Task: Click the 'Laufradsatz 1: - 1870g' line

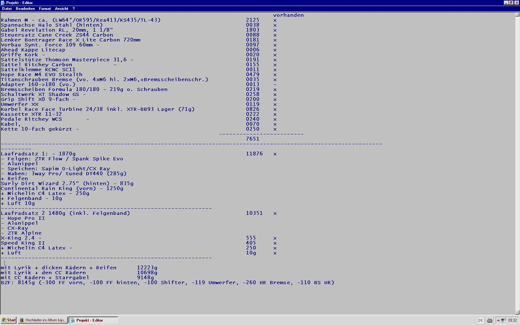Action: click(38, 154)
